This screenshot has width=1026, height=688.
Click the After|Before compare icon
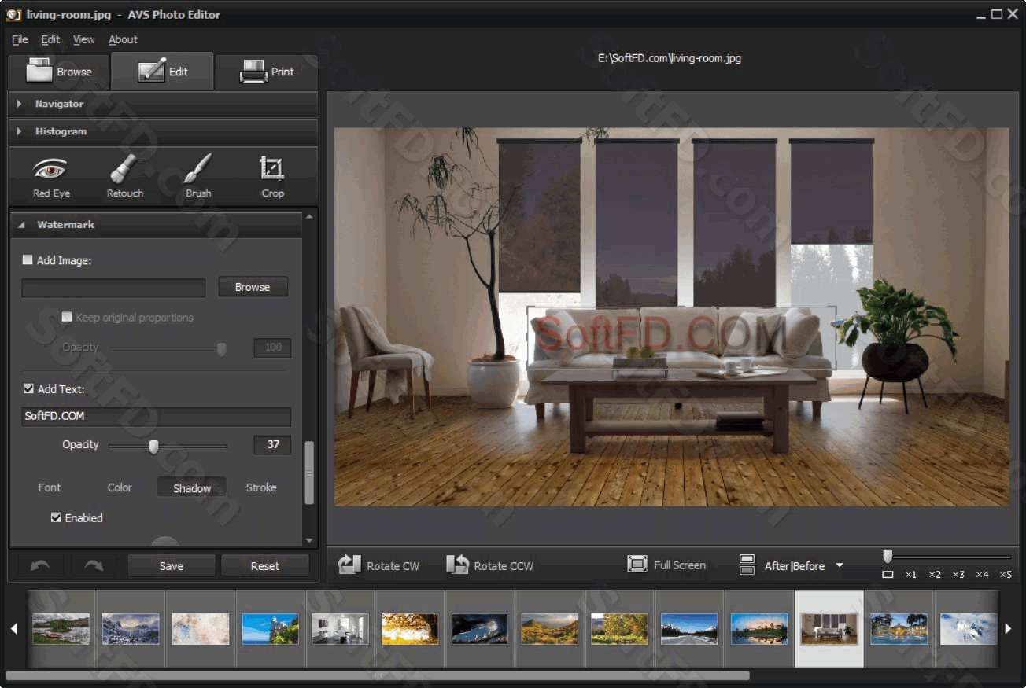click(x=747, y=565)
